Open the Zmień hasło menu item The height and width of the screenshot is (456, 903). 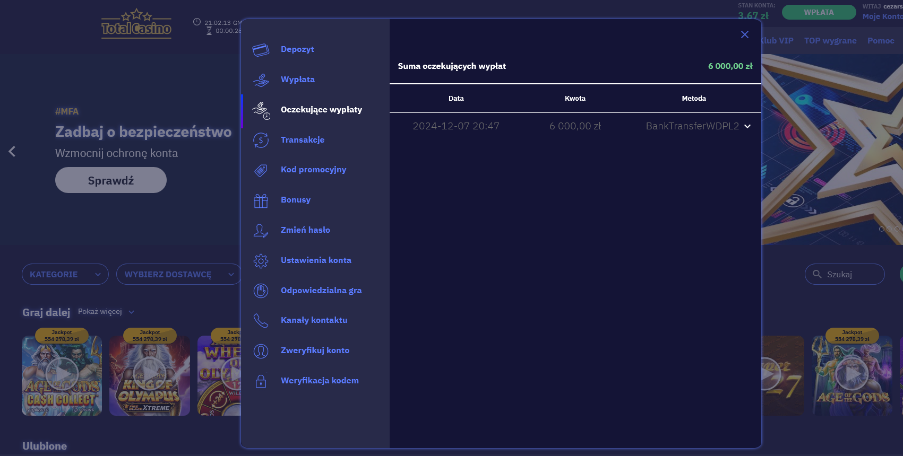[x=305, y=230]
